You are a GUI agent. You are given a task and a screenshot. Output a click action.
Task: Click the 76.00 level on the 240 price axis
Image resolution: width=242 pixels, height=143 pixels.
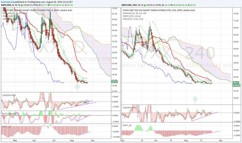236,14
